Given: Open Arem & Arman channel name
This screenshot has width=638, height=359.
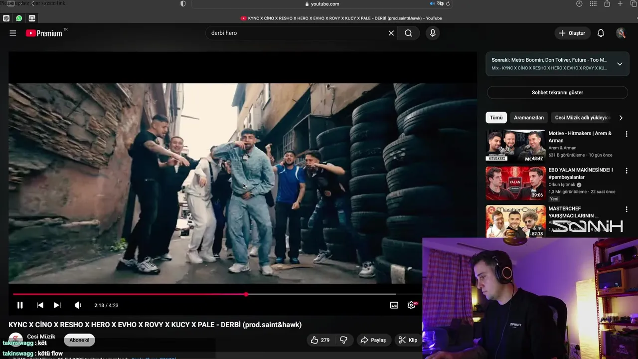Looking at the screenshot, I should (562, 148).
